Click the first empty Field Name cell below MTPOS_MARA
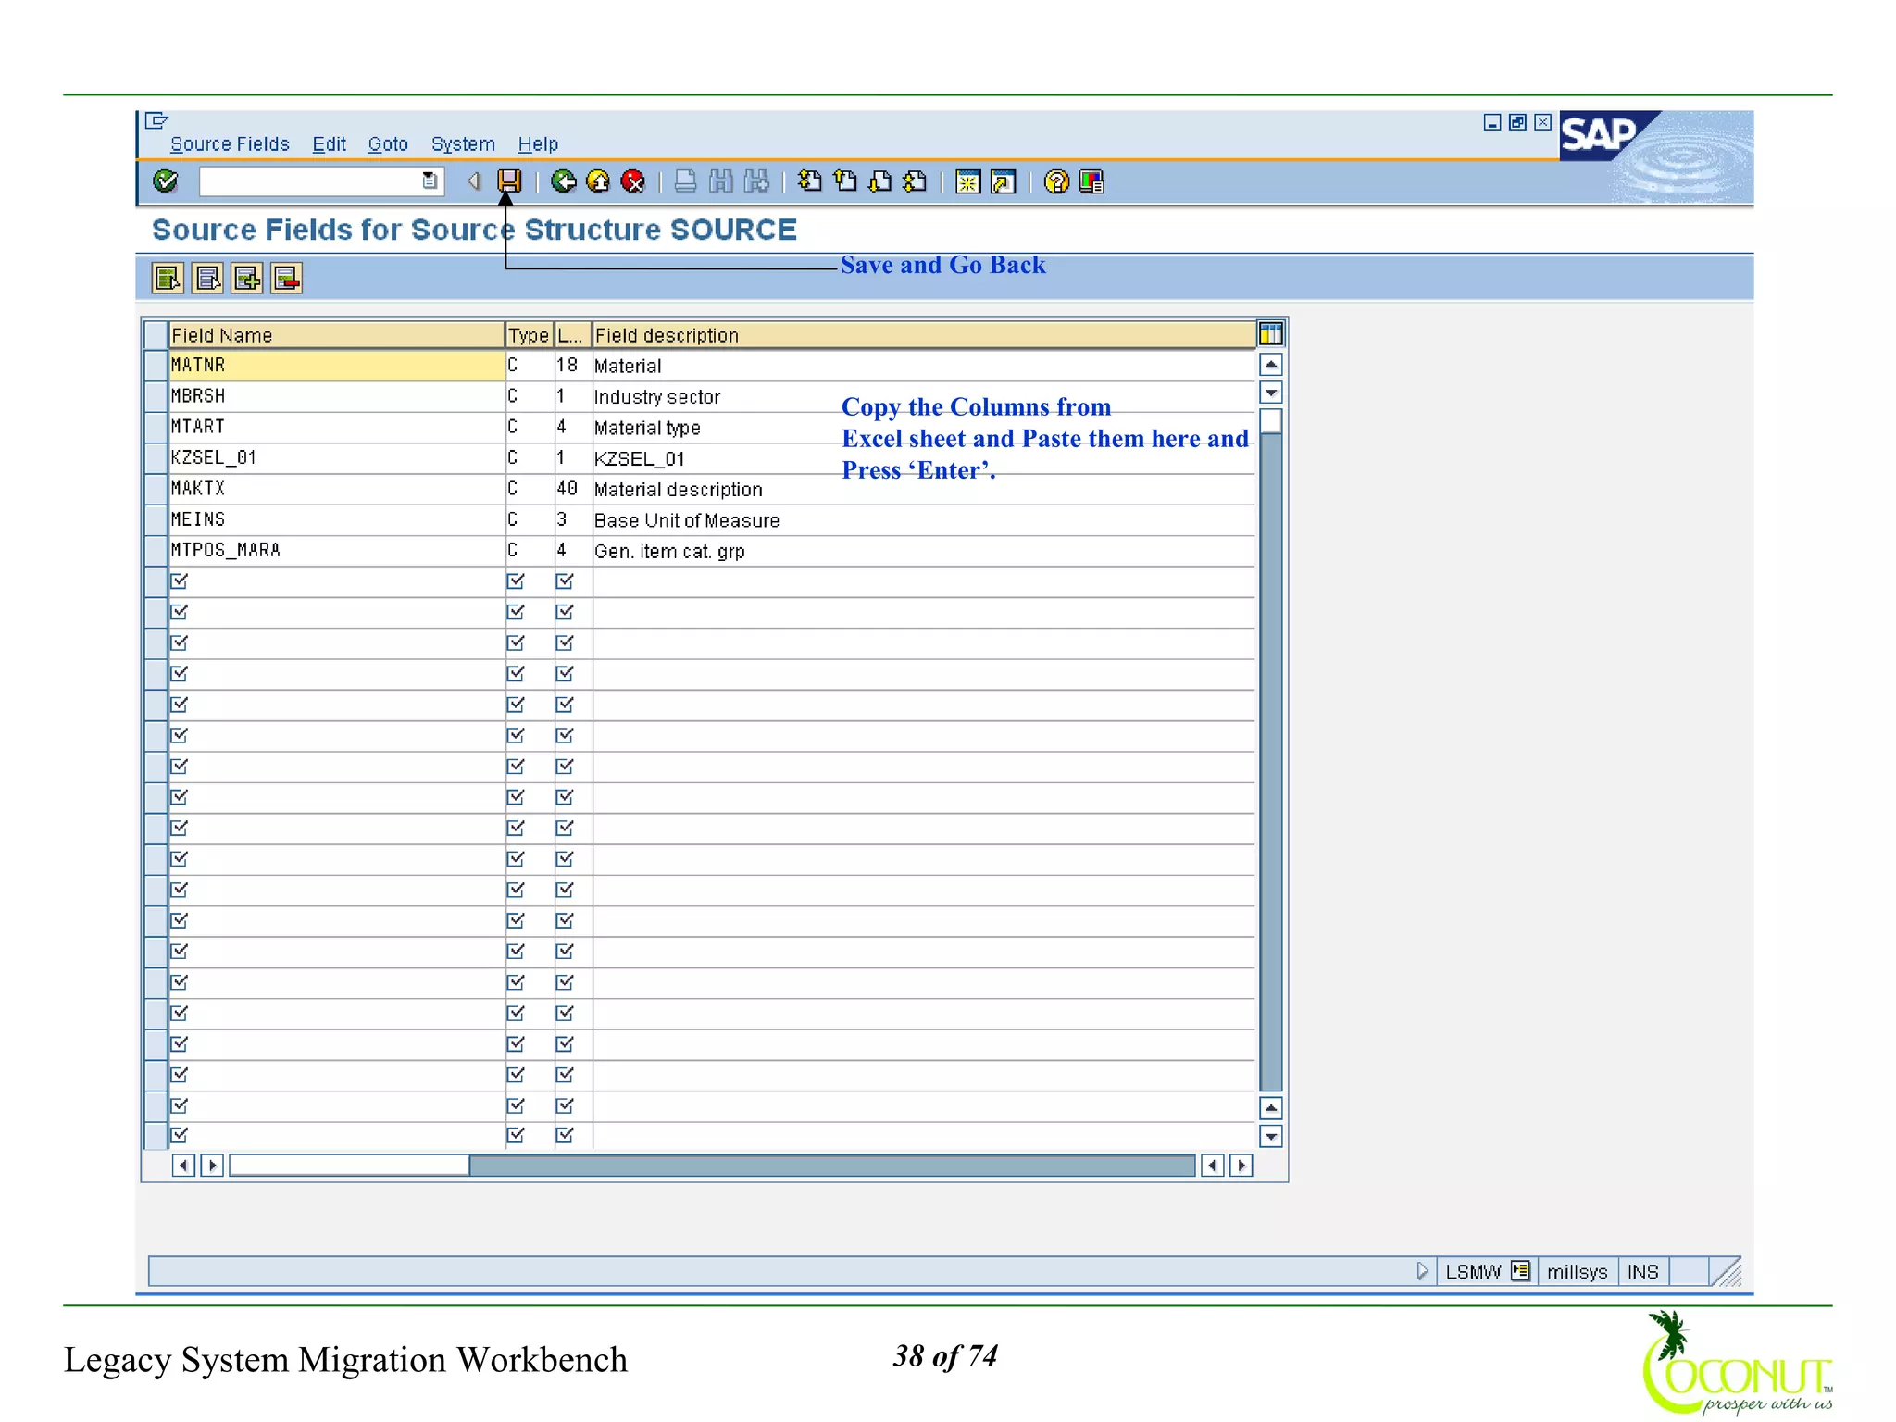The image size is (1896, 1422). [336, 581]
